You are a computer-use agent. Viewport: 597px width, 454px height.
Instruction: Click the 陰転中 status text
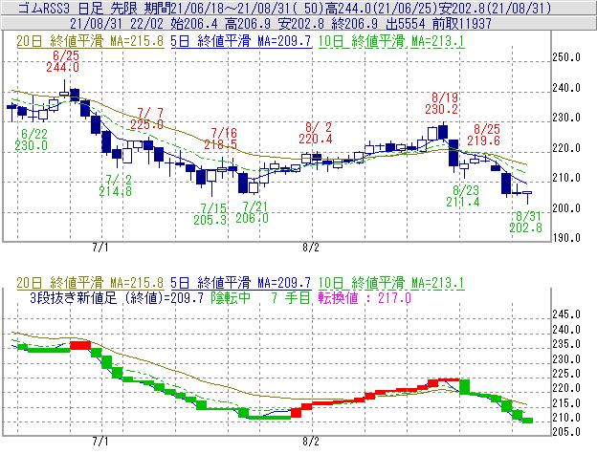[x=232, y=297]
